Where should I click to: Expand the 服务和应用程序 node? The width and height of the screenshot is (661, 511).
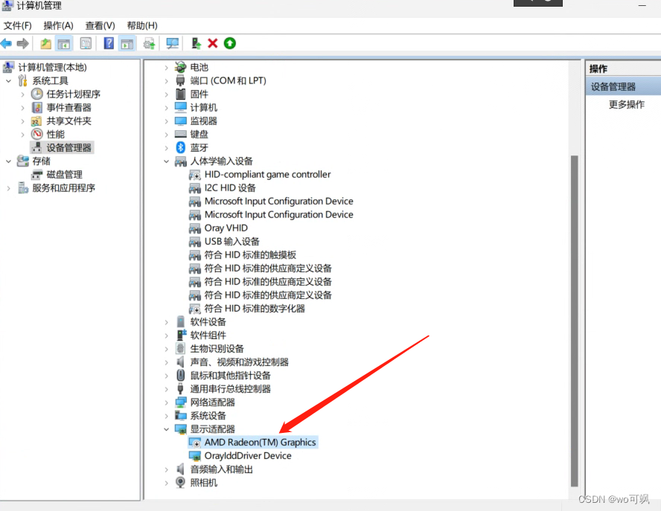(x=8, y=188)
